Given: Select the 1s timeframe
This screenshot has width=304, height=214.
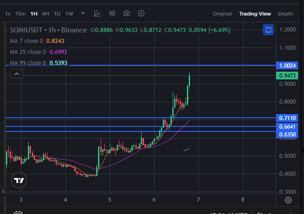Looking at the screenshot, I should click(8, 14).
